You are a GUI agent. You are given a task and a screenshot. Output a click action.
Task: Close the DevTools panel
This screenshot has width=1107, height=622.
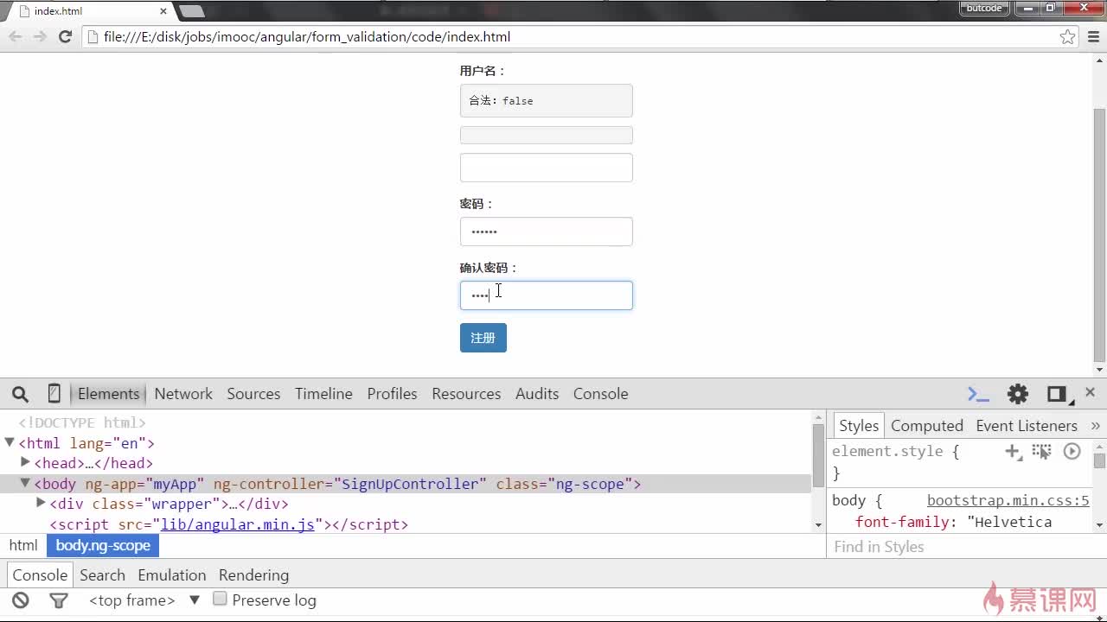pos(1090,392)
